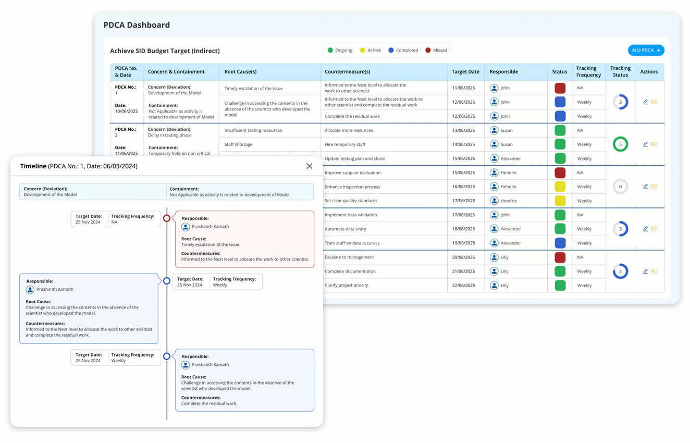Click Lilly's avatar on Escalate to management row
Image resolution: width=690 pixels, height=443 pixels.
click(494, 257)
